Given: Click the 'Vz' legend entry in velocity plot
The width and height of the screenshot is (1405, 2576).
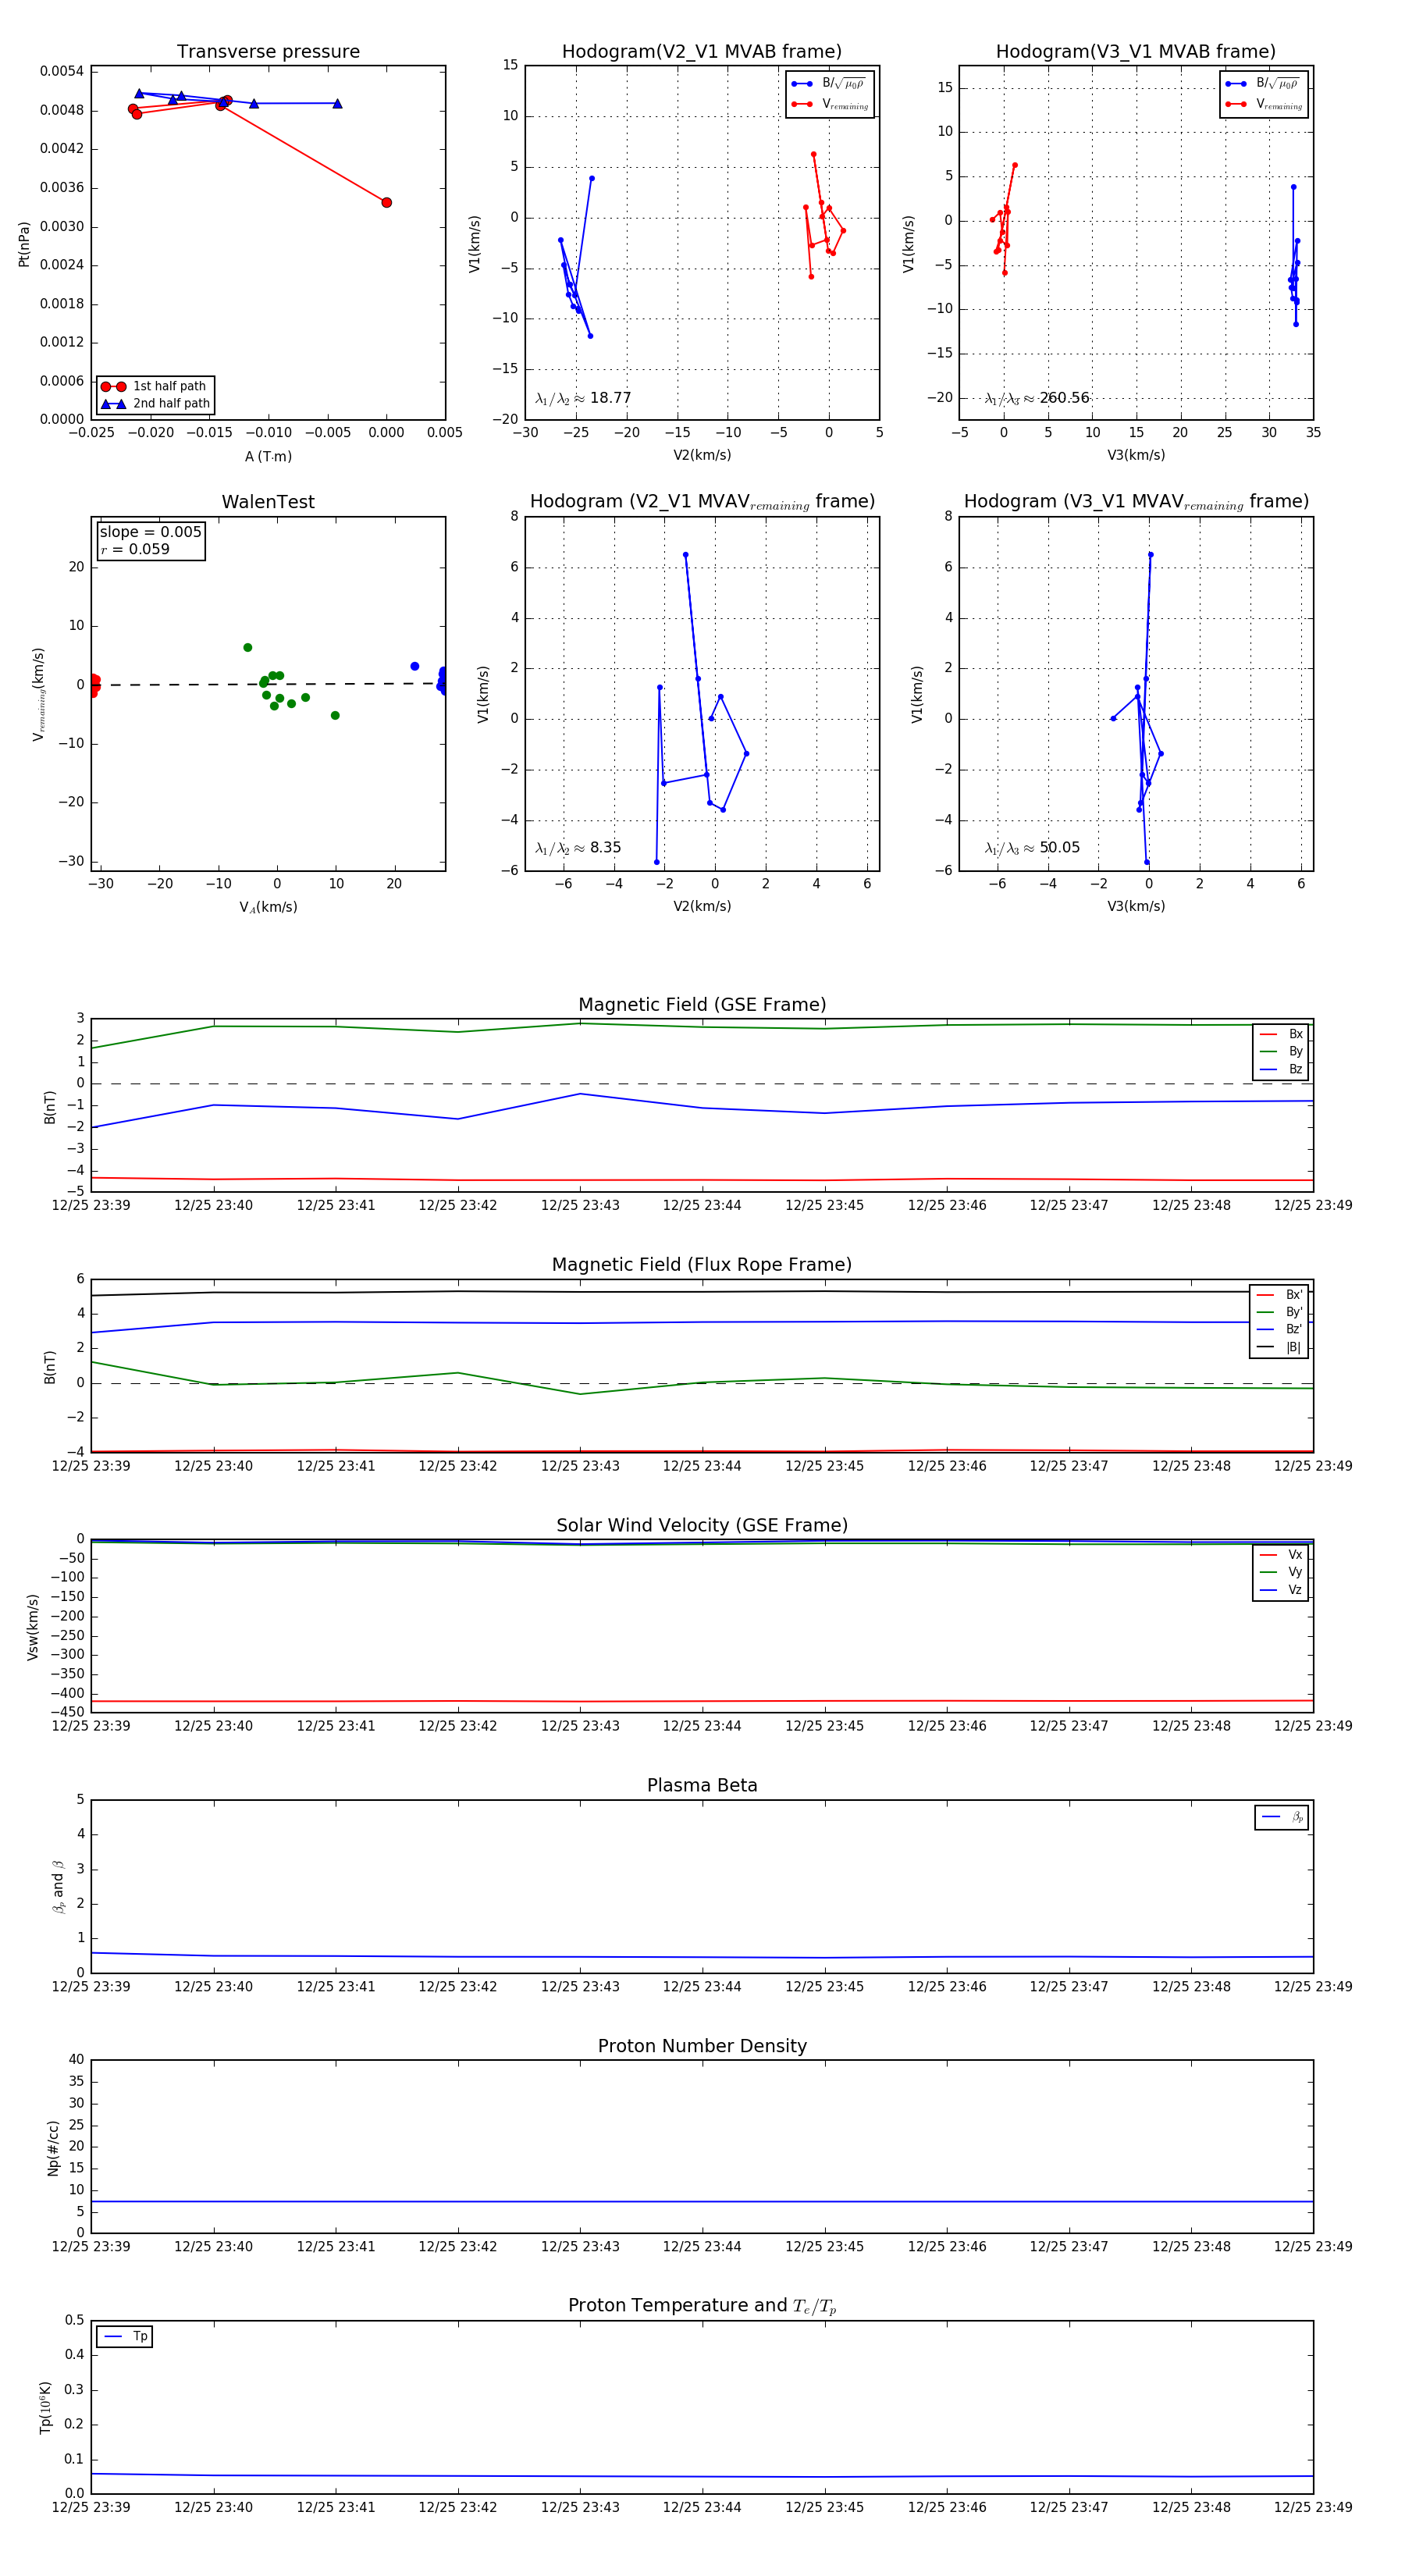Looking at the screenshot, I should coord(1282,1590).
